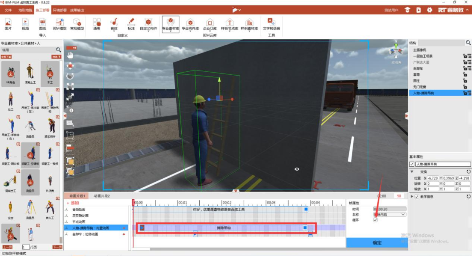Viewport: 473px width, 257px height.
Task: Click the 常规模型 icon
Action: click(77, 24)
